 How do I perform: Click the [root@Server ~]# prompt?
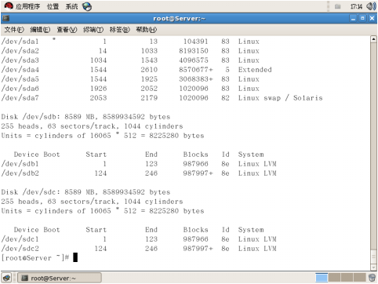35,258
